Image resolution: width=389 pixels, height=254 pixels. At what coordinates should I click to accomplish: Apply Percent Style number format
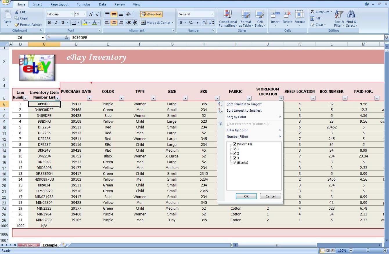tap(190, 22)
